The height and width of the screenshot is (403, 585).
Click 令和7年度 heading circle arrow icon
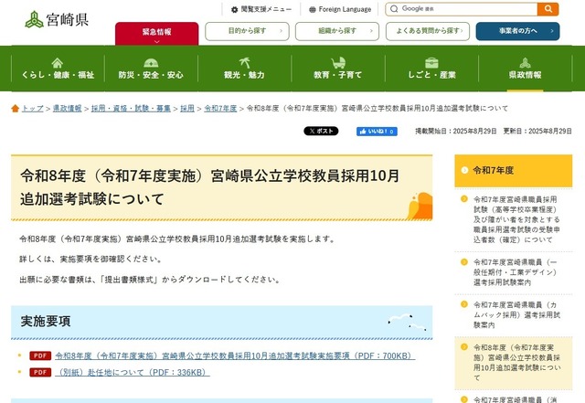(464, 170)
